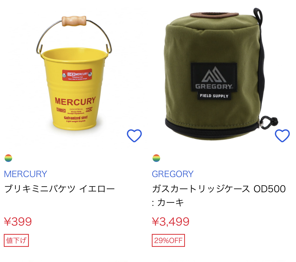Open the ブリキミニバケツ イエロー product title
This screenshot has width=296, height=262.
pyautogui.click(x=59, y=189)
